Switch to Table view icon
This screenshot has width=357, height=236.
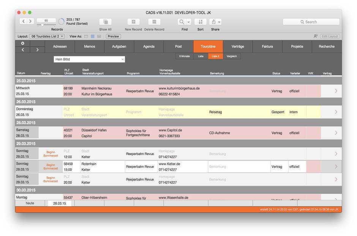click(99, 36)
